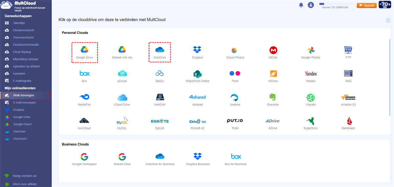Image resolution: width=394 pixels, height=187 pixels.
Task: Select Cloudsynchronisatie
Action: tap(26, 45)
